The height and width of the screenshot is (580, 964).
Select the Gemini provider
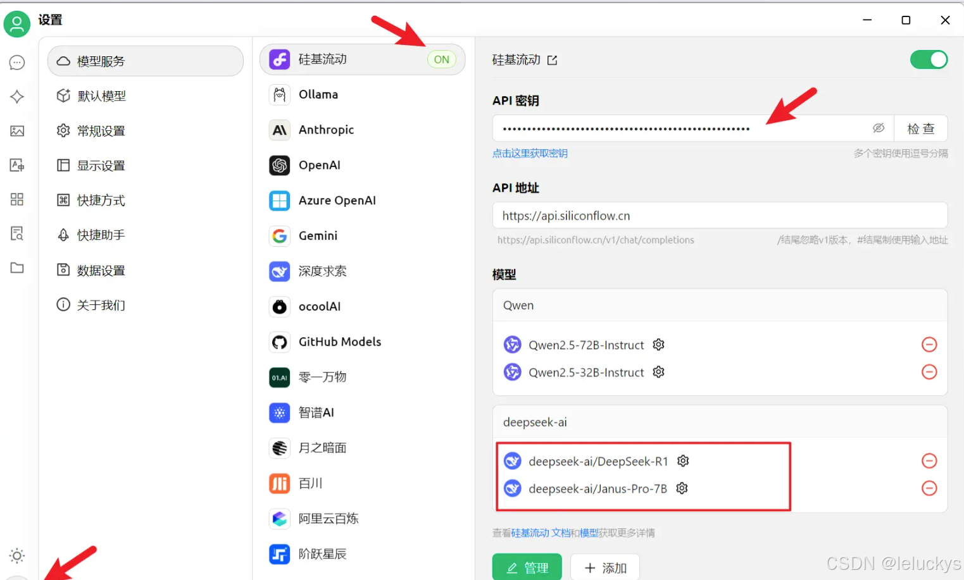(362, 236)
